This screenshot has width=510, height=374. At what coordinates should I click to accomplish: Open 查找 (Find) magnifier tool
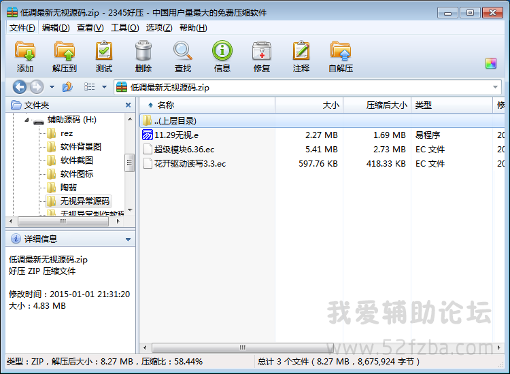tap(182, 51)
